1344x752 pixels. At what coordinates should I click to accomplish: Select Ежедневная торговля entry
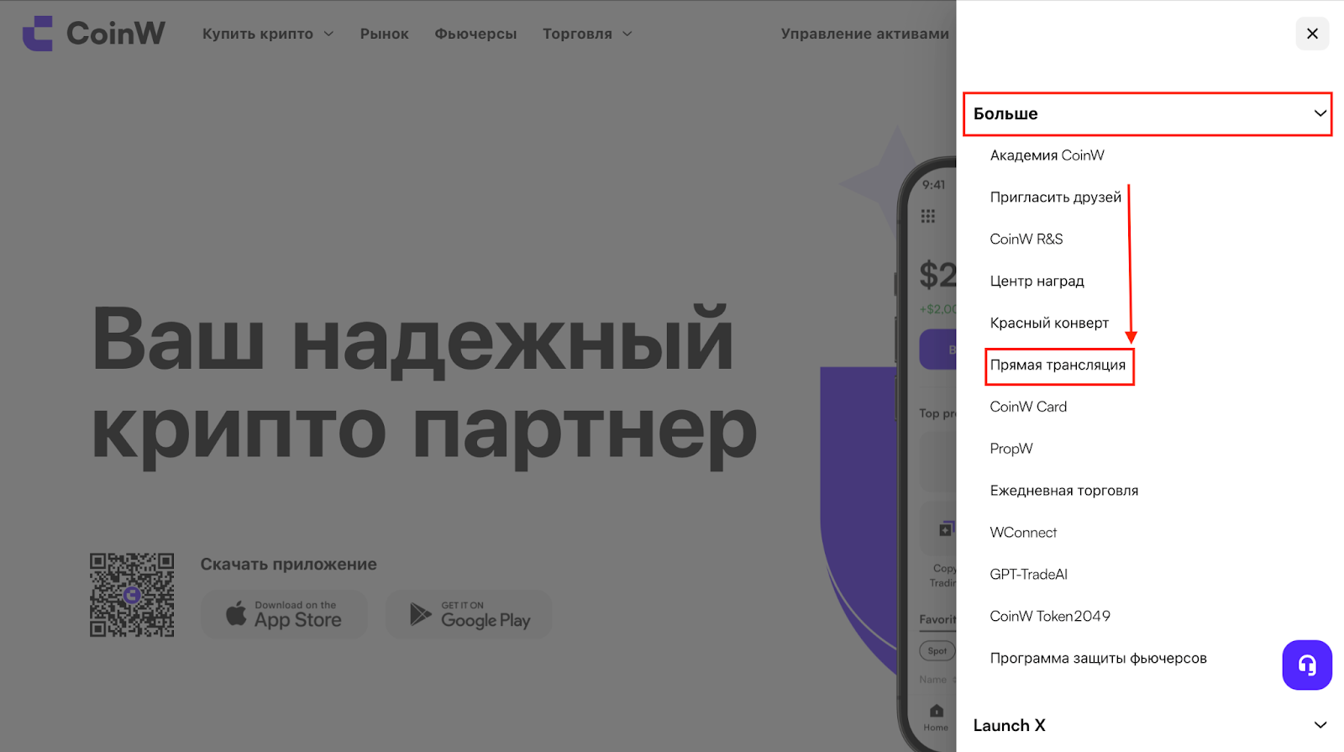coord(1064,491)
